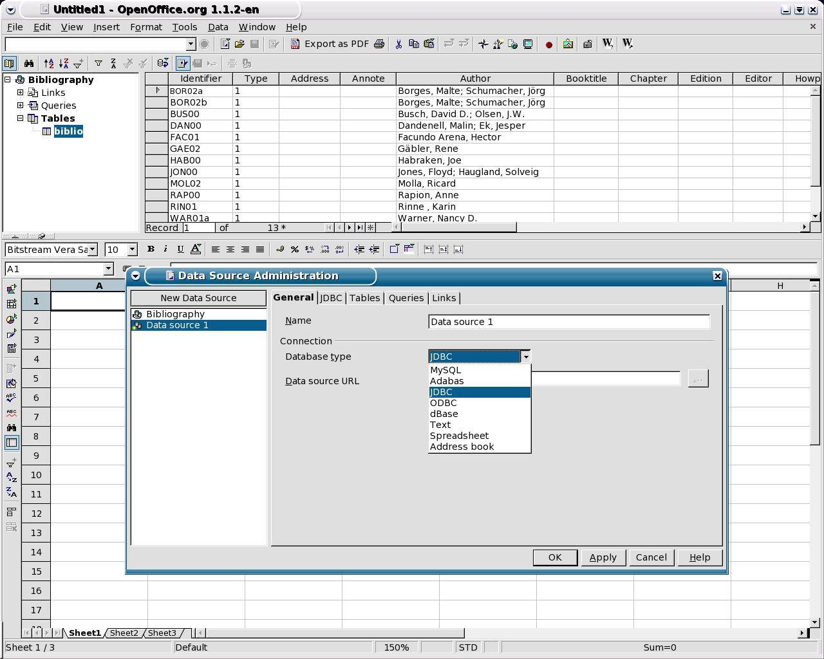
Task: Choose ODBC from Database type list
Action: click(x=444, y=403)
